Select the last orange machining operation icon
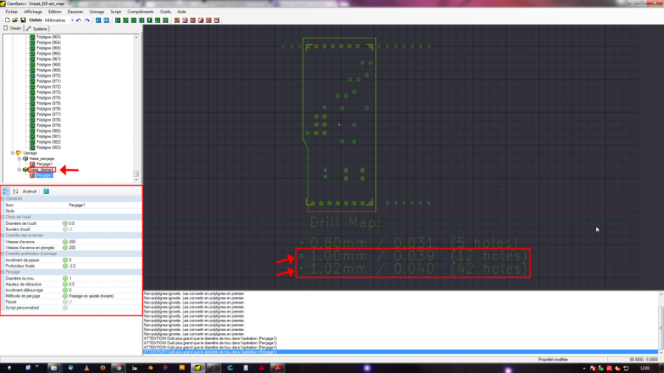The width and height of the screenshot is (664, 373). coord(217,20)
